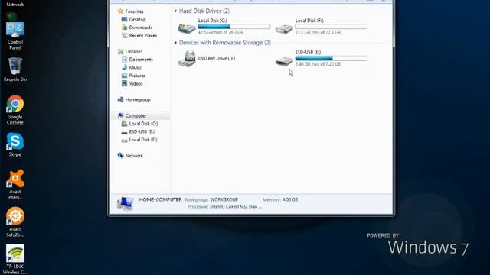Select Local Disk (F:) in the navigation tree

[x=143, y=140]
